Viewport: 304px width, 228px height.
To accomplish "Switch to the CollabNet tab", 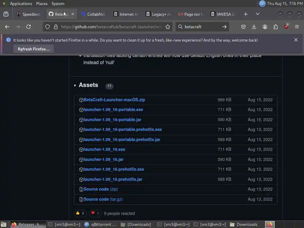I will click(93, 14).
